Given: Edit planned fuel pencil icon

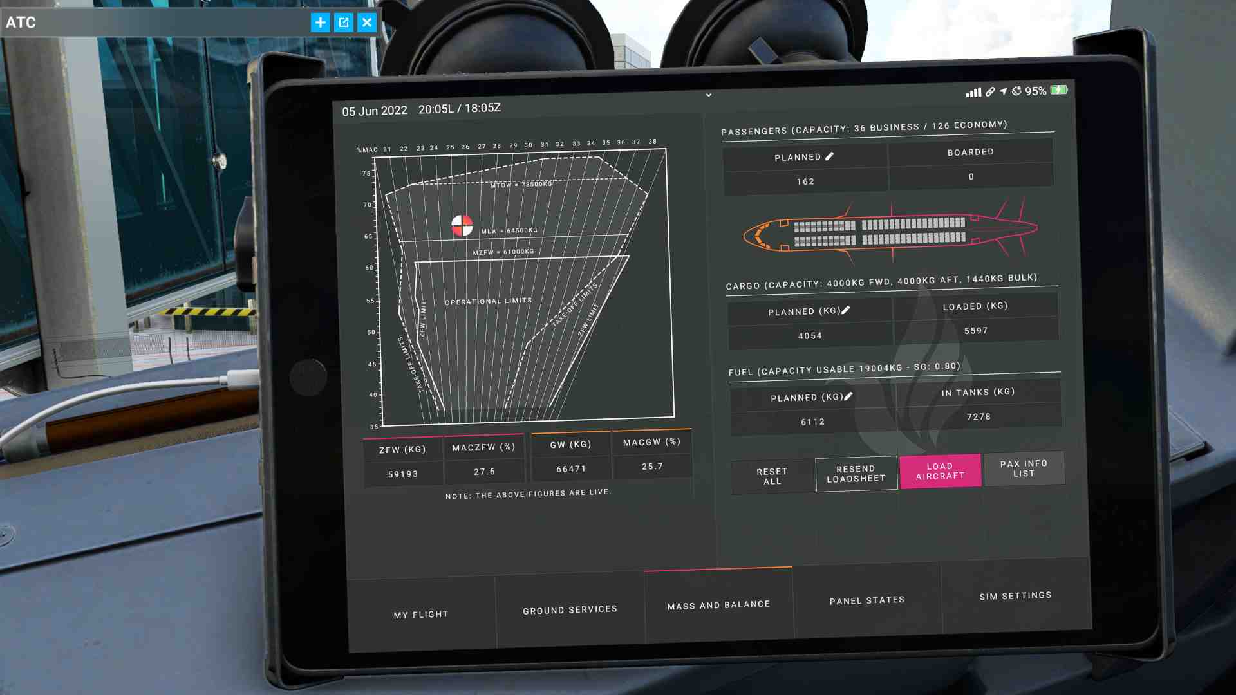Looking at the screenshot, I should coord(848,396).
